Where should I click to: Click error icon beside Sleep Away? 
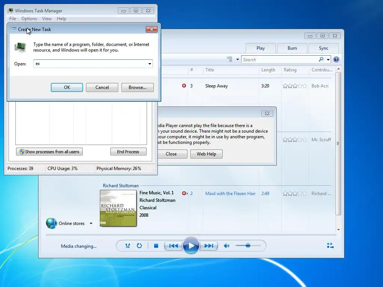click(184, 86)
